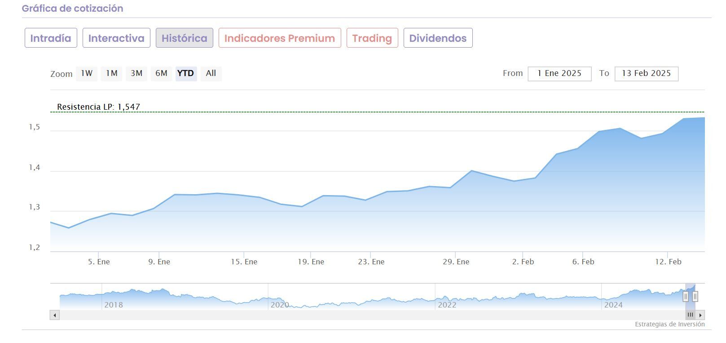Click the 23. Ene axis label
Image resolution: width=726 pixels, height=343 pixels.
click(x=371, y=262)
